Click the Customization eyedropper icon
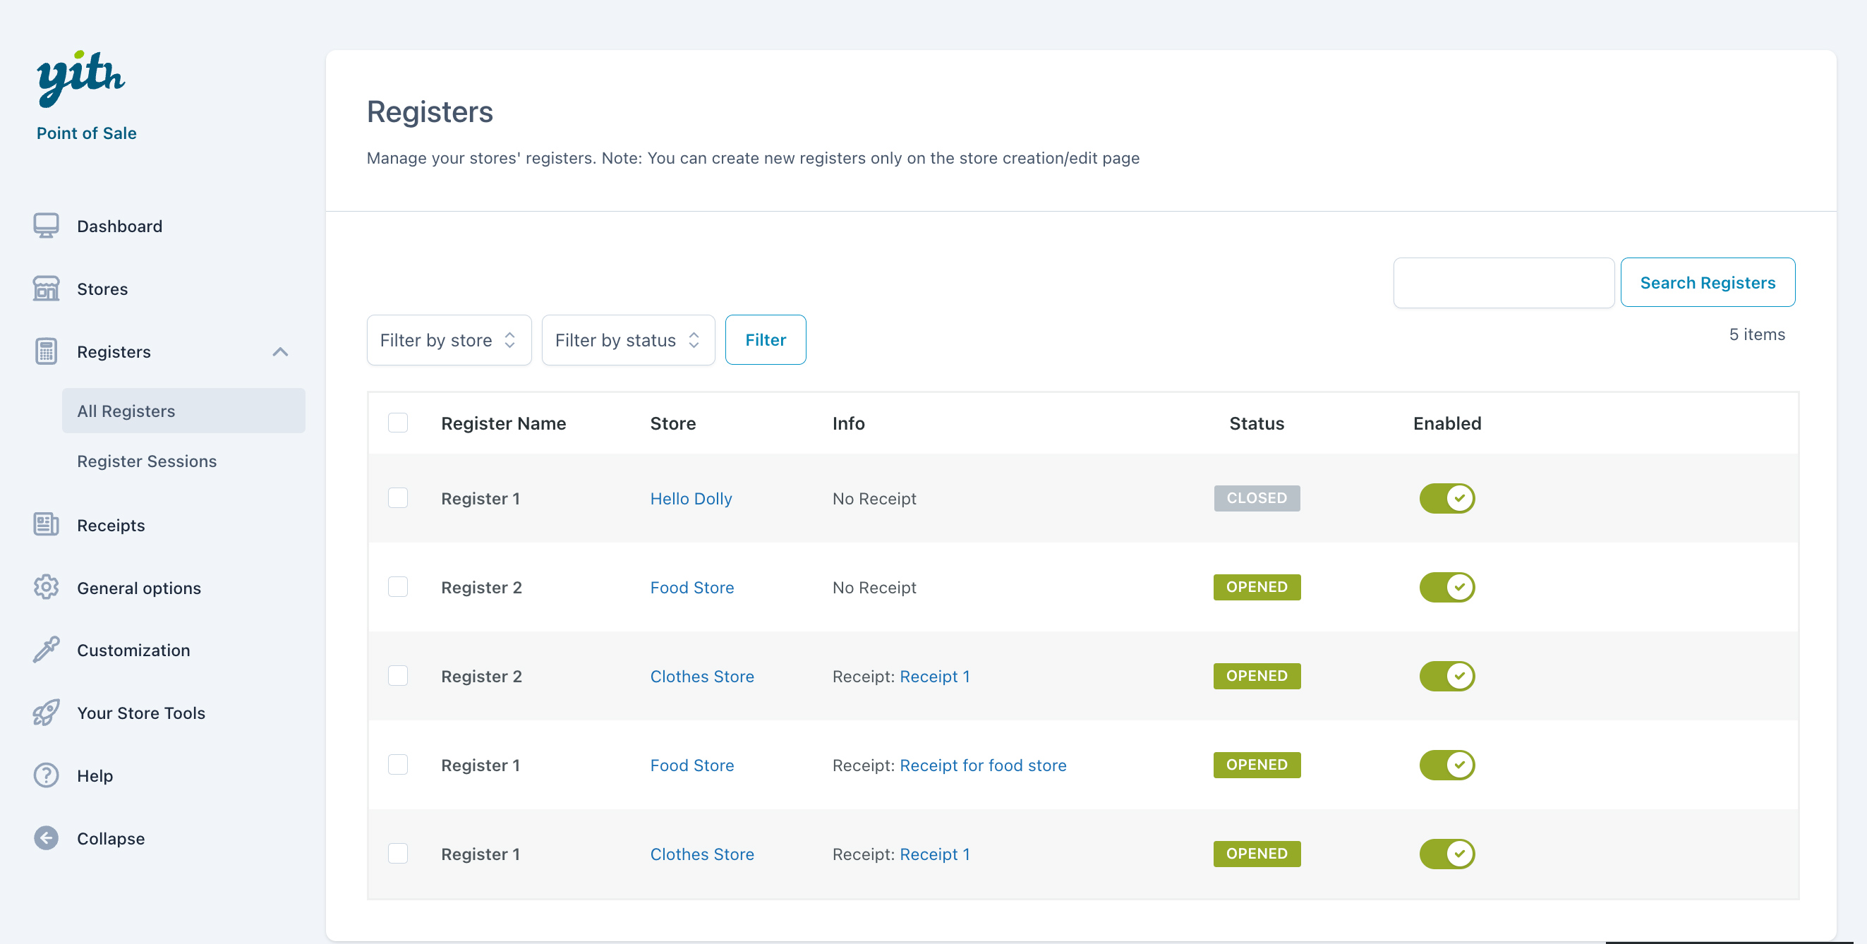Image resolution: width=1867 pixels, height=944 pixels. pyautogui.click(x=46, y=649)
